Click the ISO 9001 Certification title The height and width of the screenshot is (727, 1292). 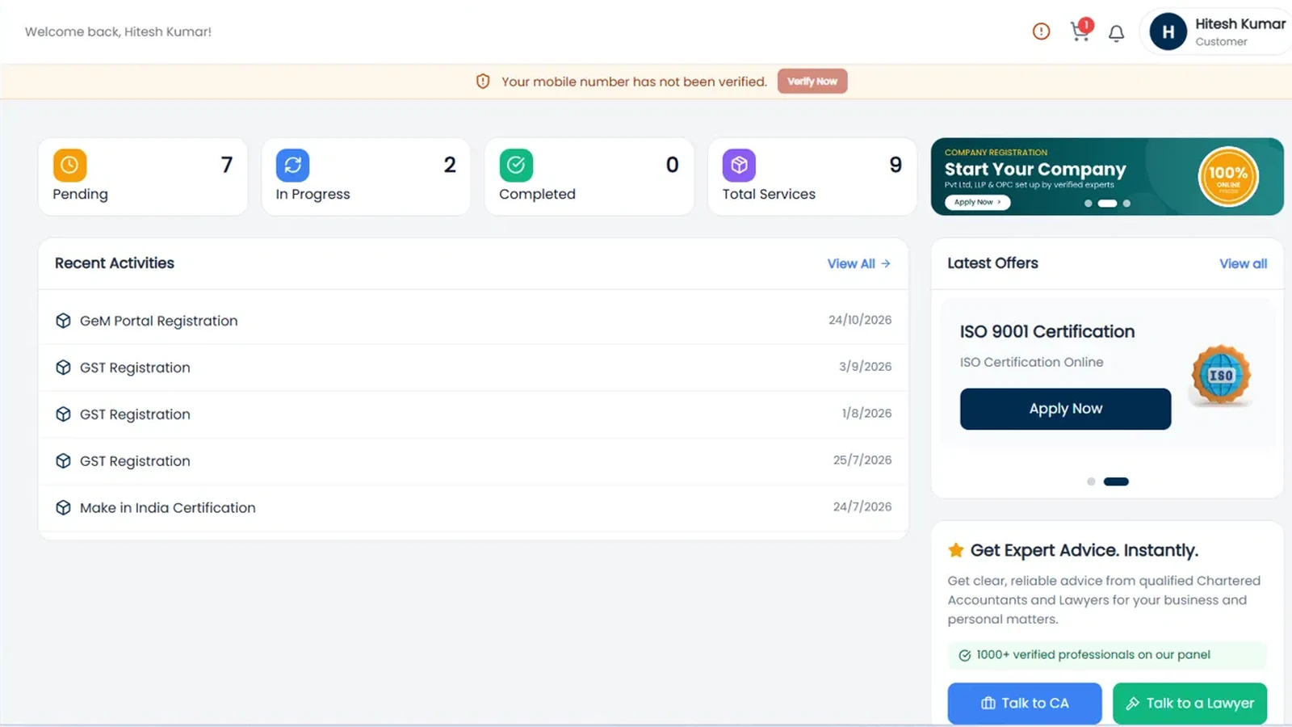(x=1047, y=331)
